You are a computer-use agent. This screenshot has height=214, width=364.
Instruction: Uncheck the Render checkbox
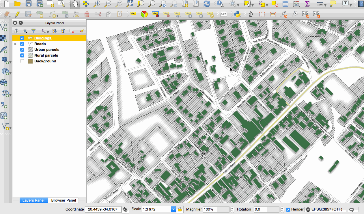click(x=288, y=209)
